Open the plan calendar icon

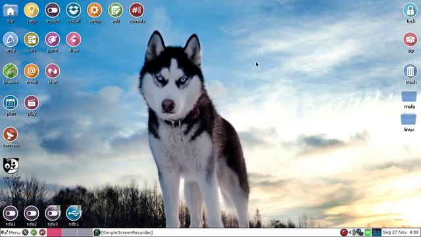[x=11, y=103]
